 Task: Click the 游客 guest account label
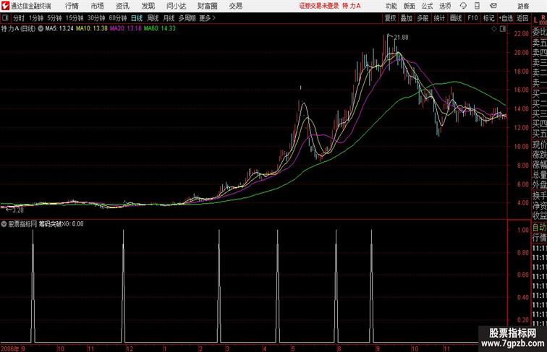523,6
